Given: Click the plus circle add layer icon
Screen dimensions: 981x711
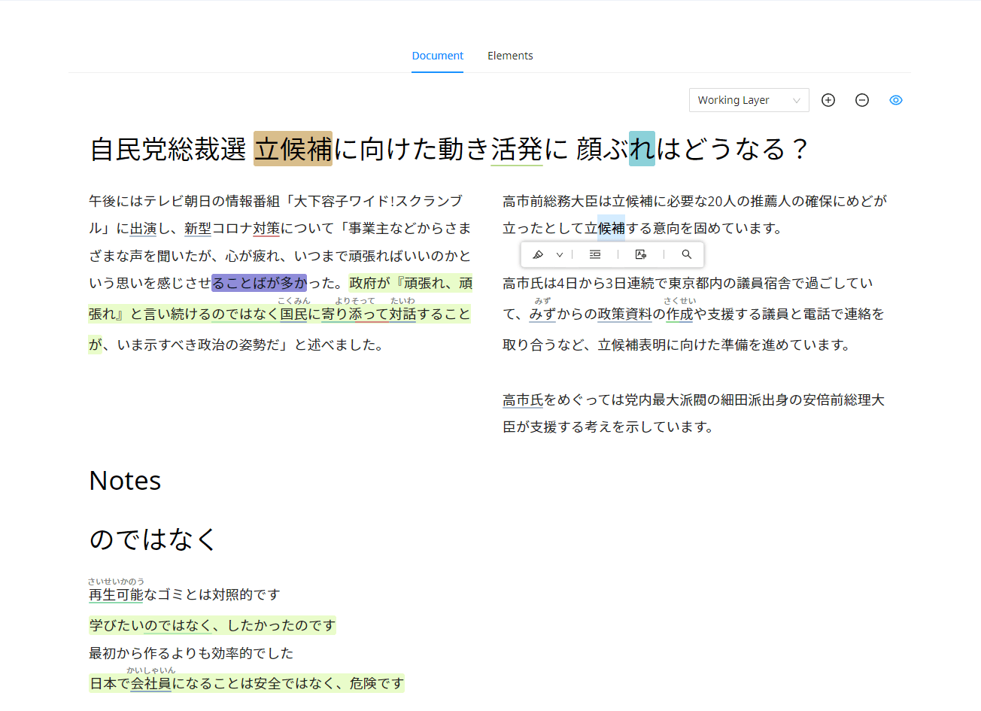Looking at the screenshot, I should tap(828, 100).
